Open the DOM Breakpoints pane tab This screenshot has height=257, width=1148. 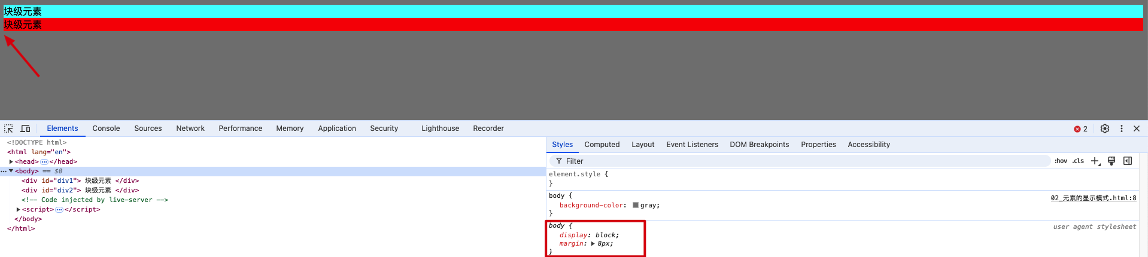759,145
